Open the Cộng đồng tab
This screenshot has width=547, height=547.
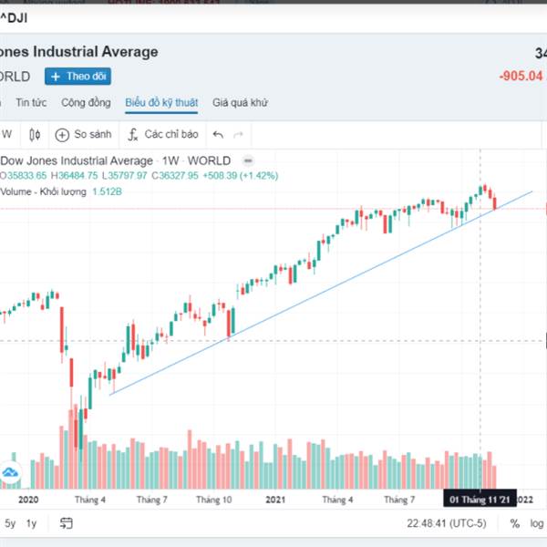coord(86,102)
